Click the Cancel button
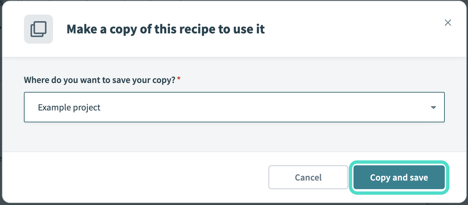Image resolution: width=468 pixels, height=205 pixels. (x=308, y=177)
